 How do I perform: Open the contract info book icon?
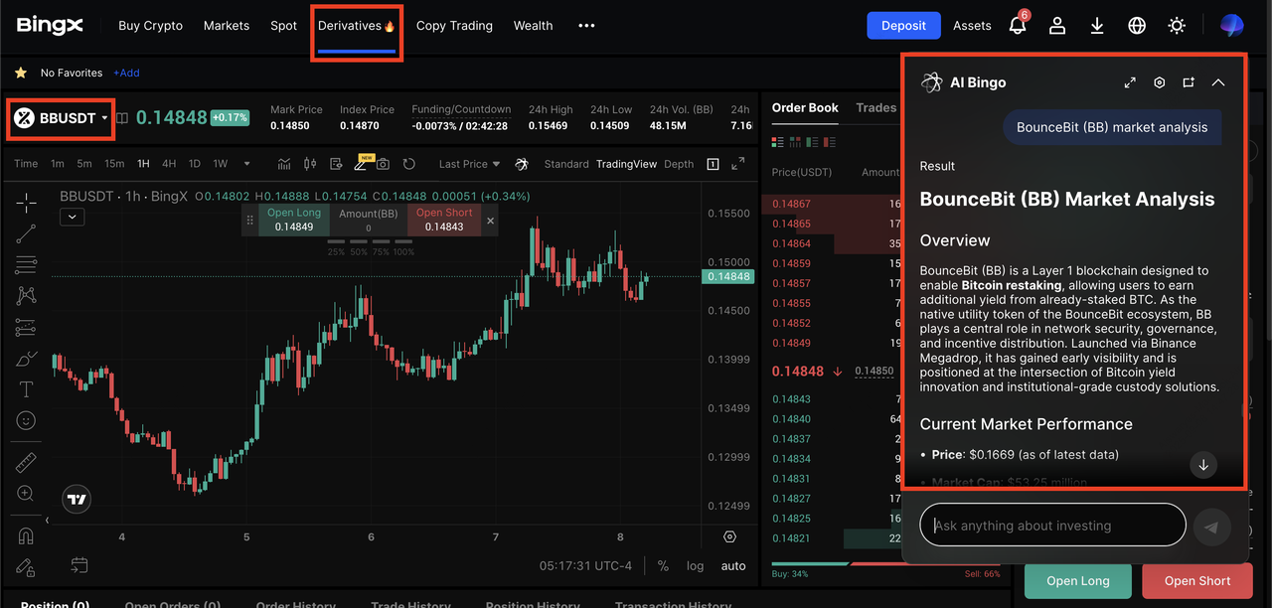coord(122,118)
